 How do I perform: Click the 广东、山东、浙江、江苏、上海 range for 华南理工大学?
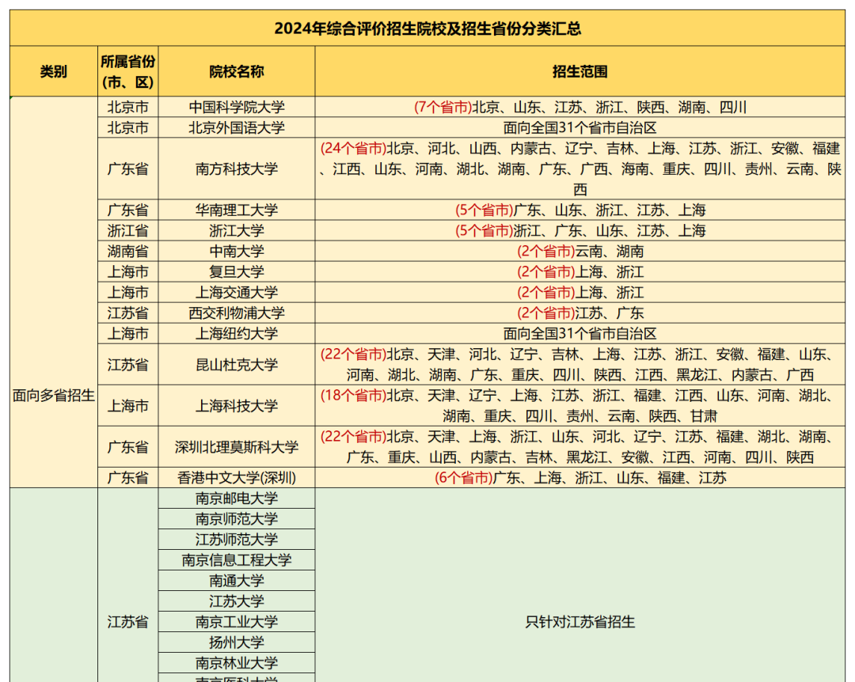(x=580, y=210)
